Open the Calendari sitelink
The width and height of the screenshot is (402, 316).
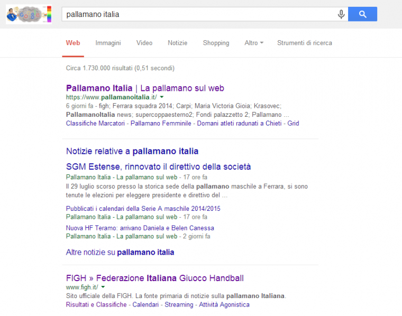click(x=145, y=305)
